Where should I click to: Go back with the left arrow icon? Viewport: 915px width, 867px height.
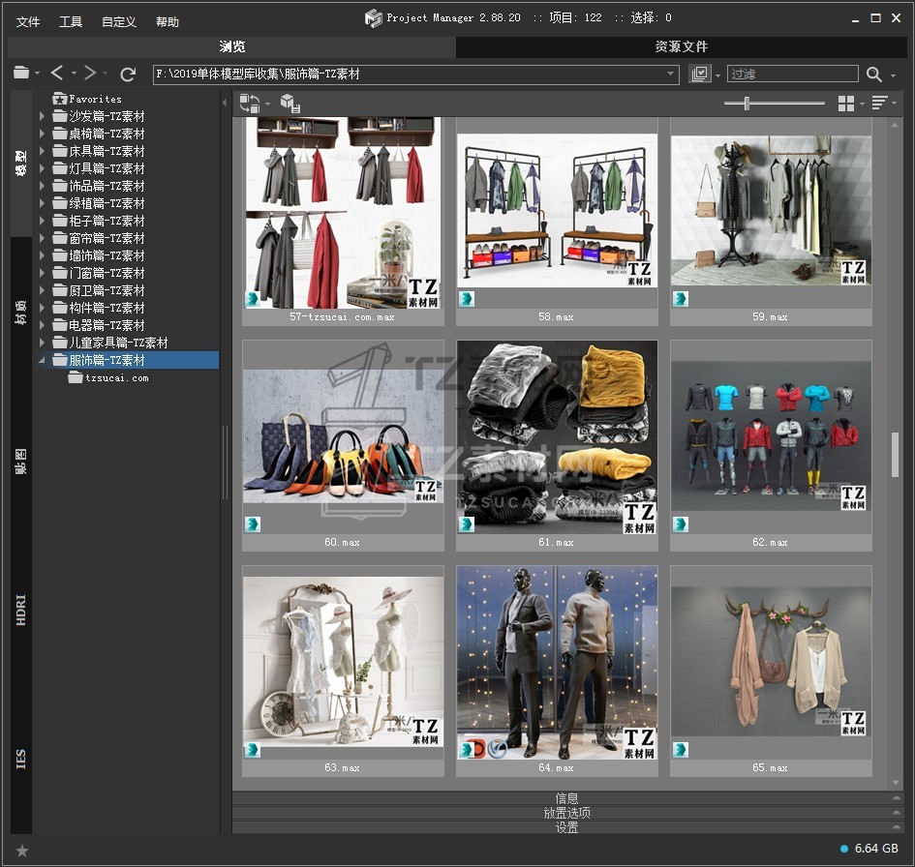point(57,74)
